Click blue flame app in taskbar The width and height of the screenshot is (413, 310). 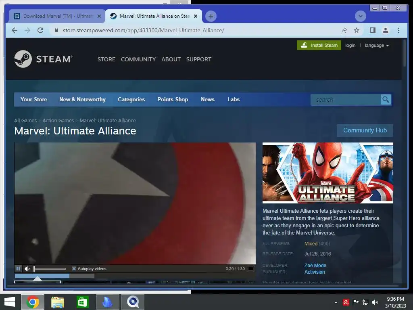[x=107, y=302]
